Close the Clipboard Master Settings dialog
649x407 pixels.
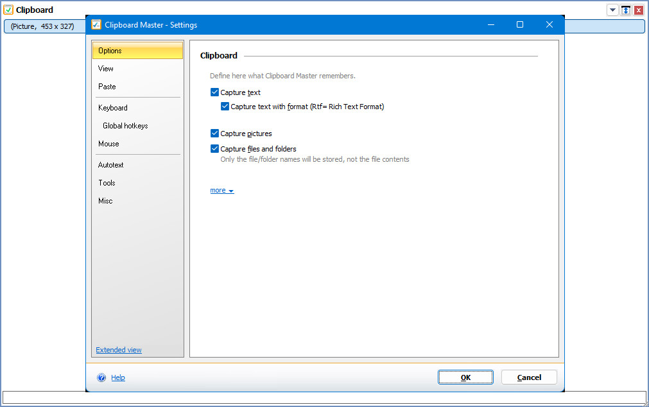pos(549,25)
